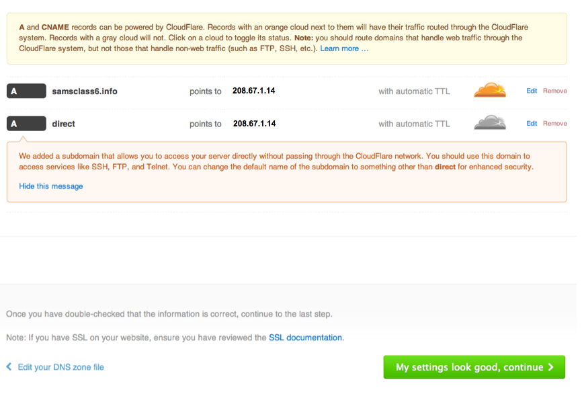Viewport: 582px width, 394px height.
Task: Open automatic TTL setting for samsclass6.info
Action: (414, 91)
